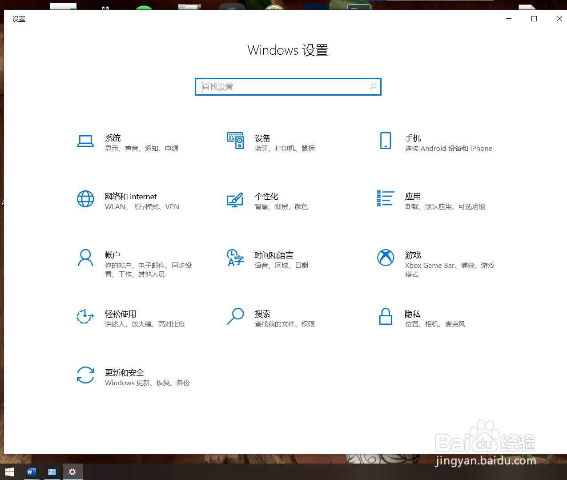This screenshot has width=567, height=480.
Task: Click the text 蓝牙、打印机、鼠标
Action: coord(285,149)
